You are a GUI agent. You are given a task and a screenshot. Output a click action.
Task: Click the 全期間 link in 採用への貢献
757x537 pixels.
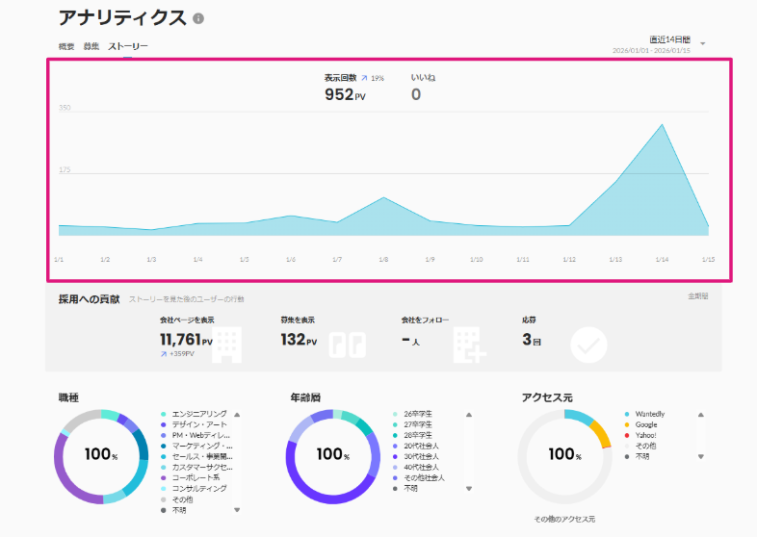coord(697,296)
